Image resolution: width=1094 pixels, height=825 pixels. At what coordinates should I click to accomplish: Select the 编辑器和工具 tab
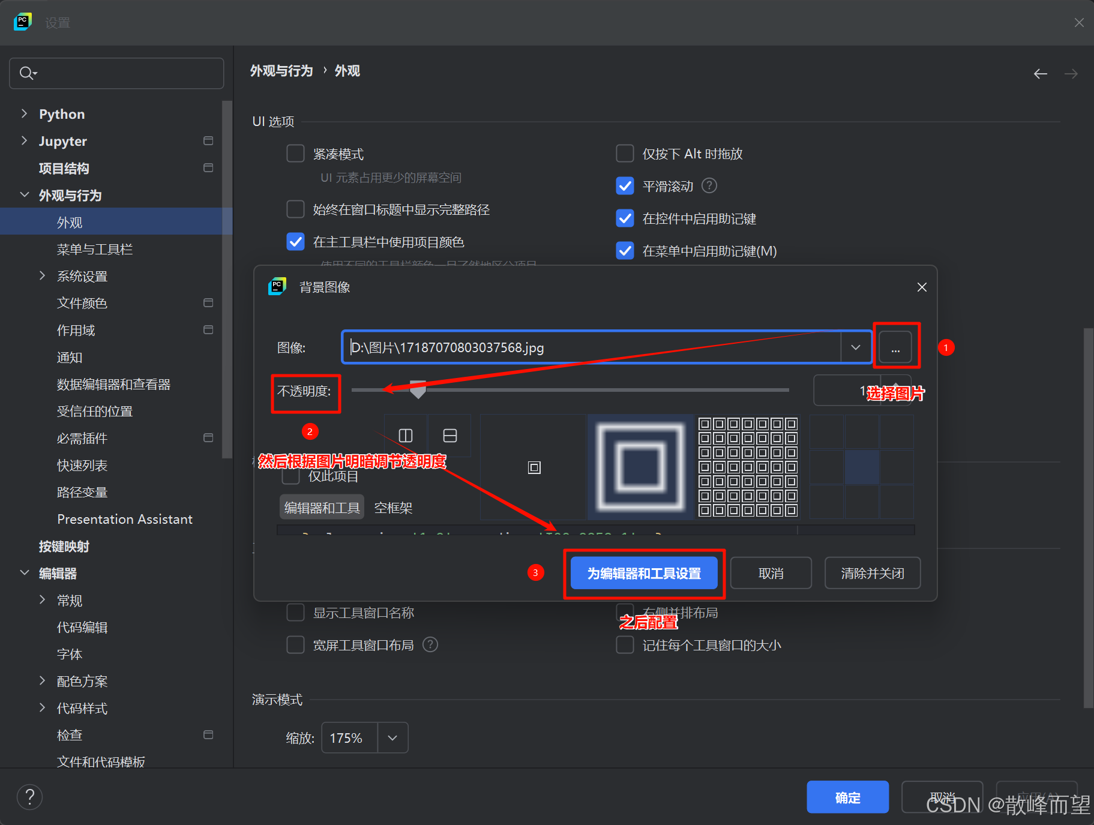click(x=322, y=507)
